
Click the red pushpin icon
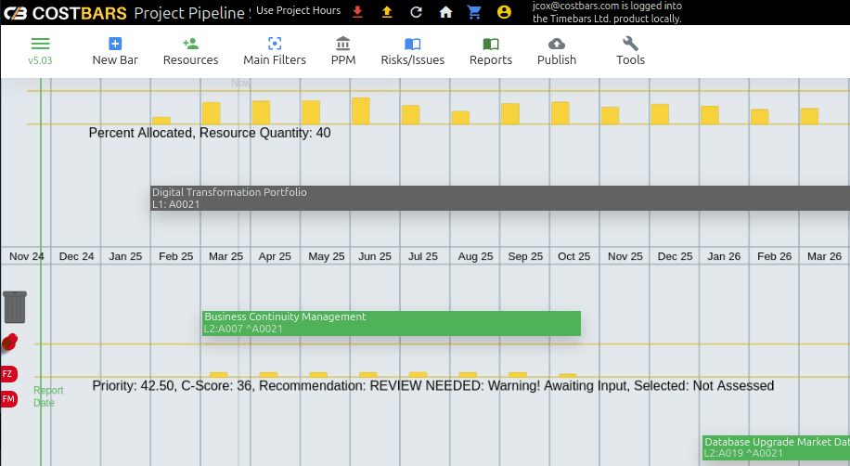9,343
